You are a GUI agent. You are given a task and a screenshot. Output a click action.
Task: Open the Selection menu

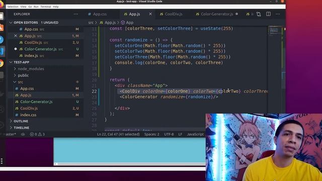pos(13,7)
